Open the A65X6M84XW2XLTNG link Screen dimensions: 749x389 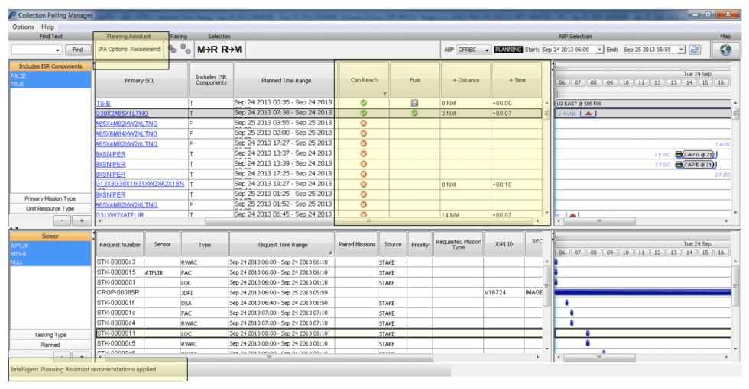[127, 134]
